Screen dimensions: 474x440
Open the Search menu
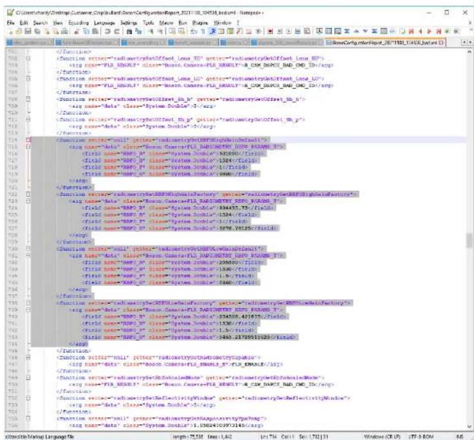(40, 23)
